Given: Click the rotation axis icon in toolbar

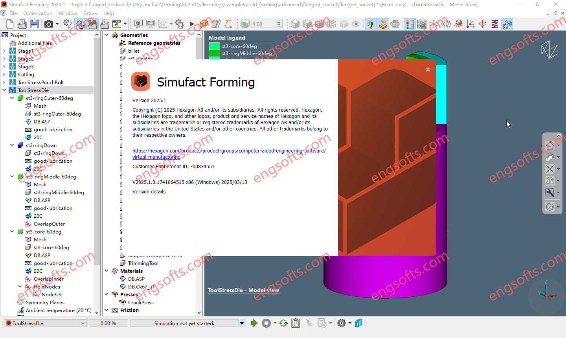Looking at the screenshot, I should pyautogui.click(x=483, y=24).
